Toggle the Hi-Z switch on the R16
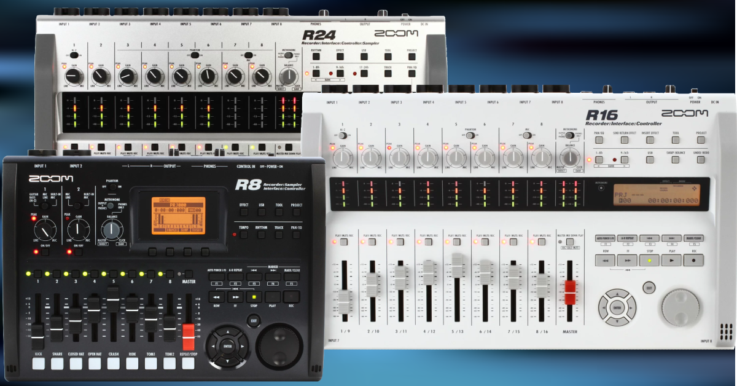This screenshot has height=386, width=737. (341, 135)
